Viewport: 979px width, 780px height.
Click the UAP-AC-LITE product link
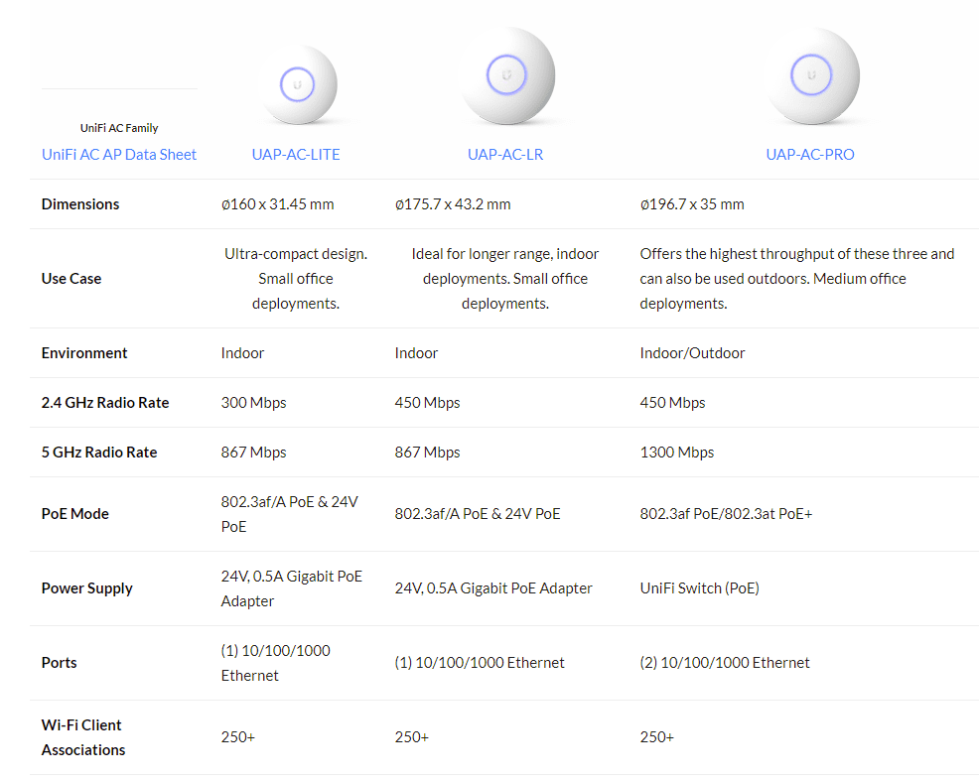(x=296, y=155)
